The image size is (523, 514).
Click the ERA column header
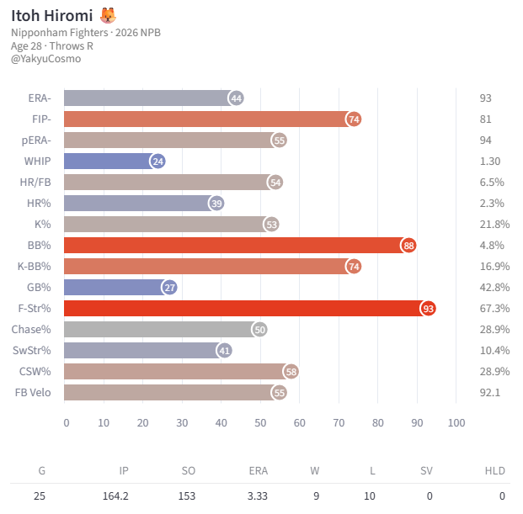(259, 471)
